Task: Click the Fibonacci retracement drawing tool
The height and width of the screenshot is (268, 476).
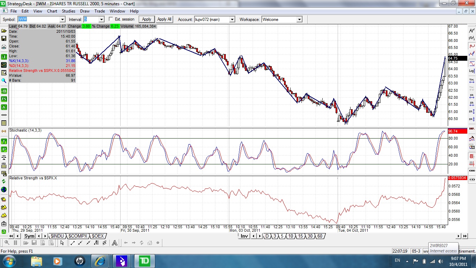Action: (x=96, y=243)
